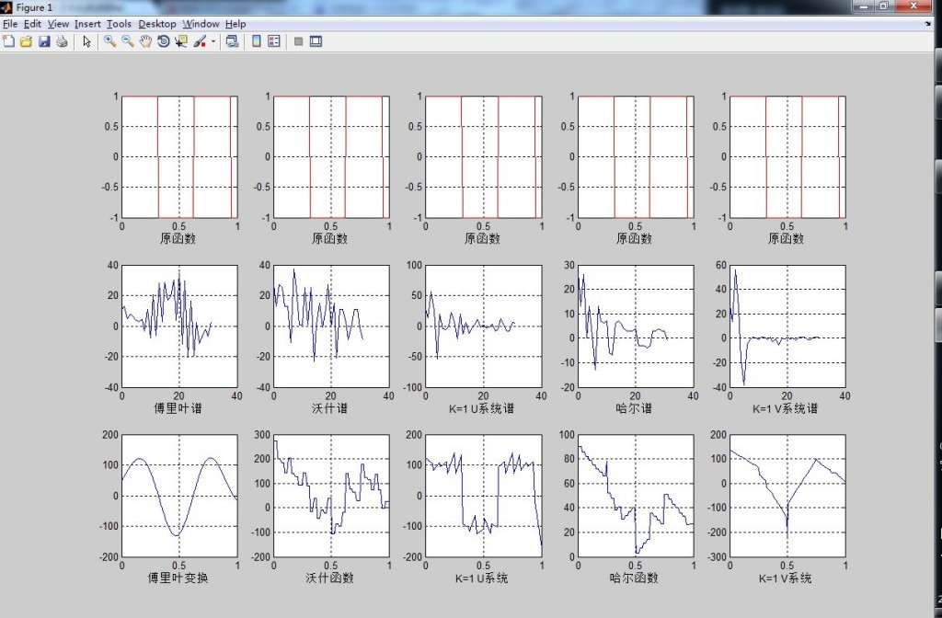Image resolution: width=942 pixels, height=618 pixels.
Task: Expand the Brush color dropdown arrow
Action: pos(213,41)
